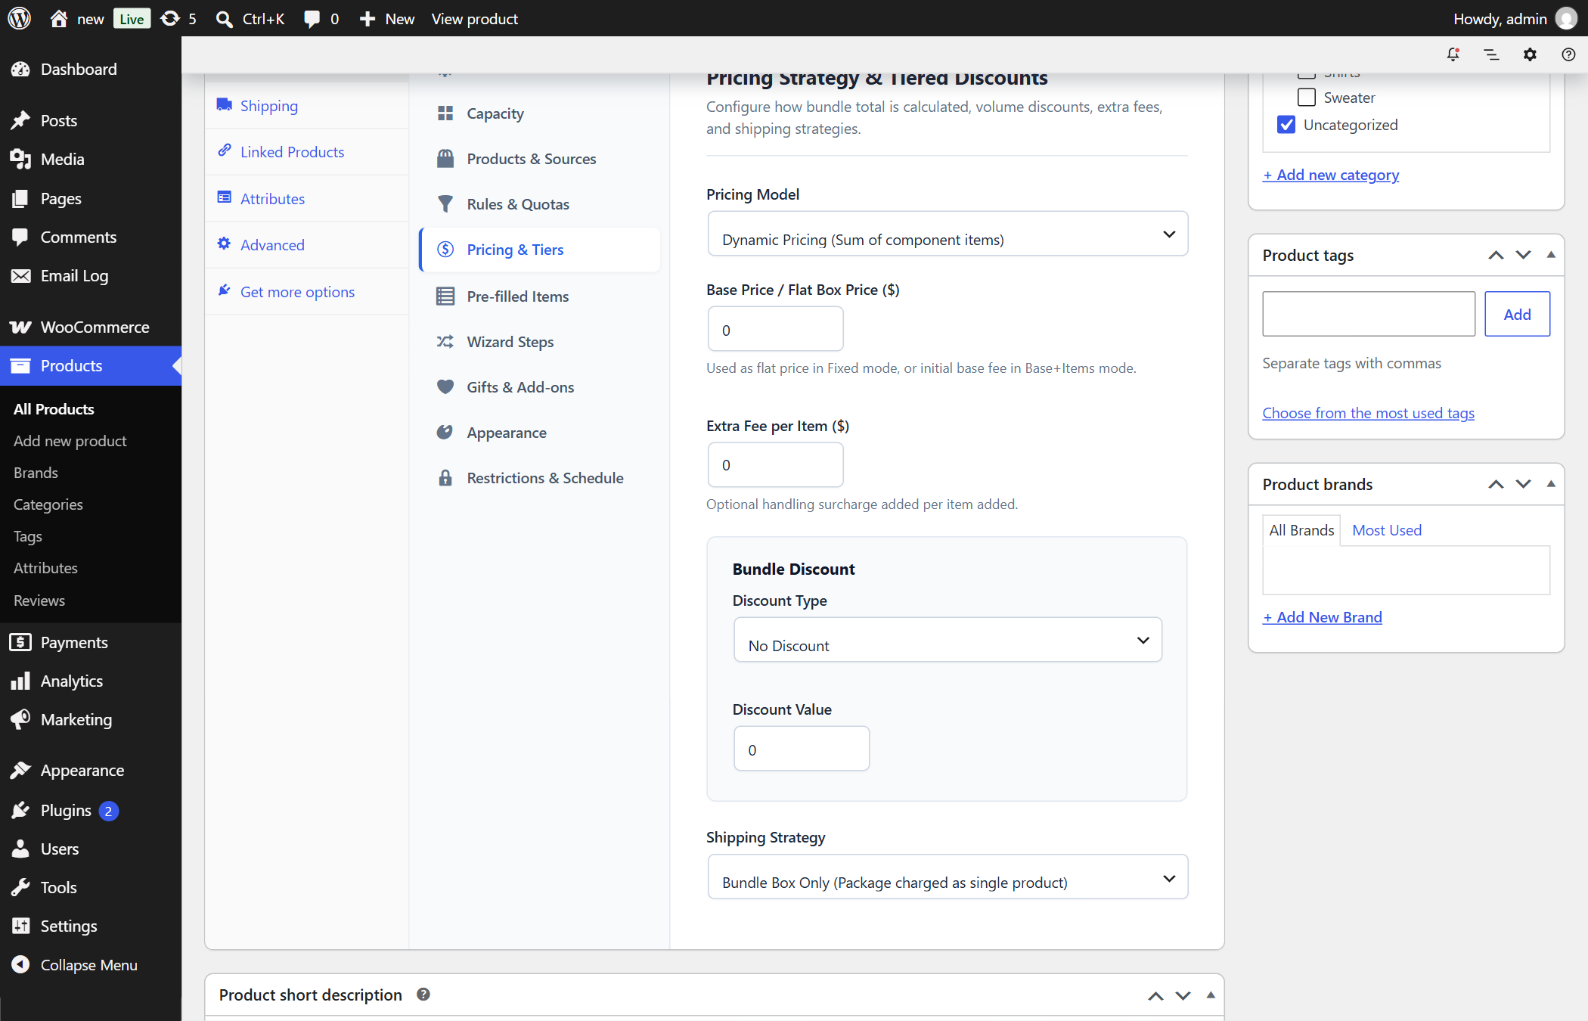Open the WordPress logo menu
The image size is (1588, 1021).
coord(20,18)
